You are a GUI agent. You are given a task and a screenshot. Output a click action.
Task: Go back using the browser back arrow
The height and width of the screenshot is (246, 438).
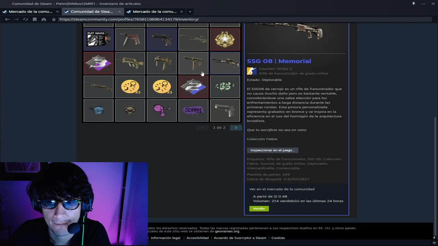tap(7, 19)
